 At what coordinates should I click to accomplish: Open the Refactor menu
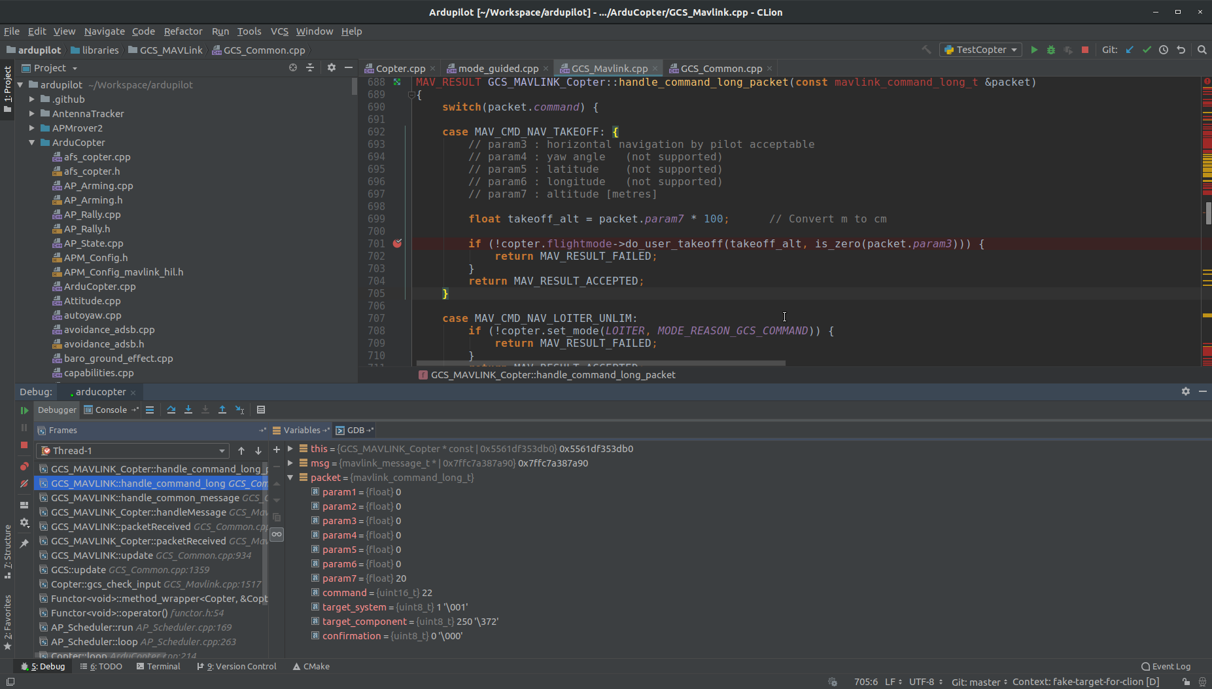pos(182,31)
